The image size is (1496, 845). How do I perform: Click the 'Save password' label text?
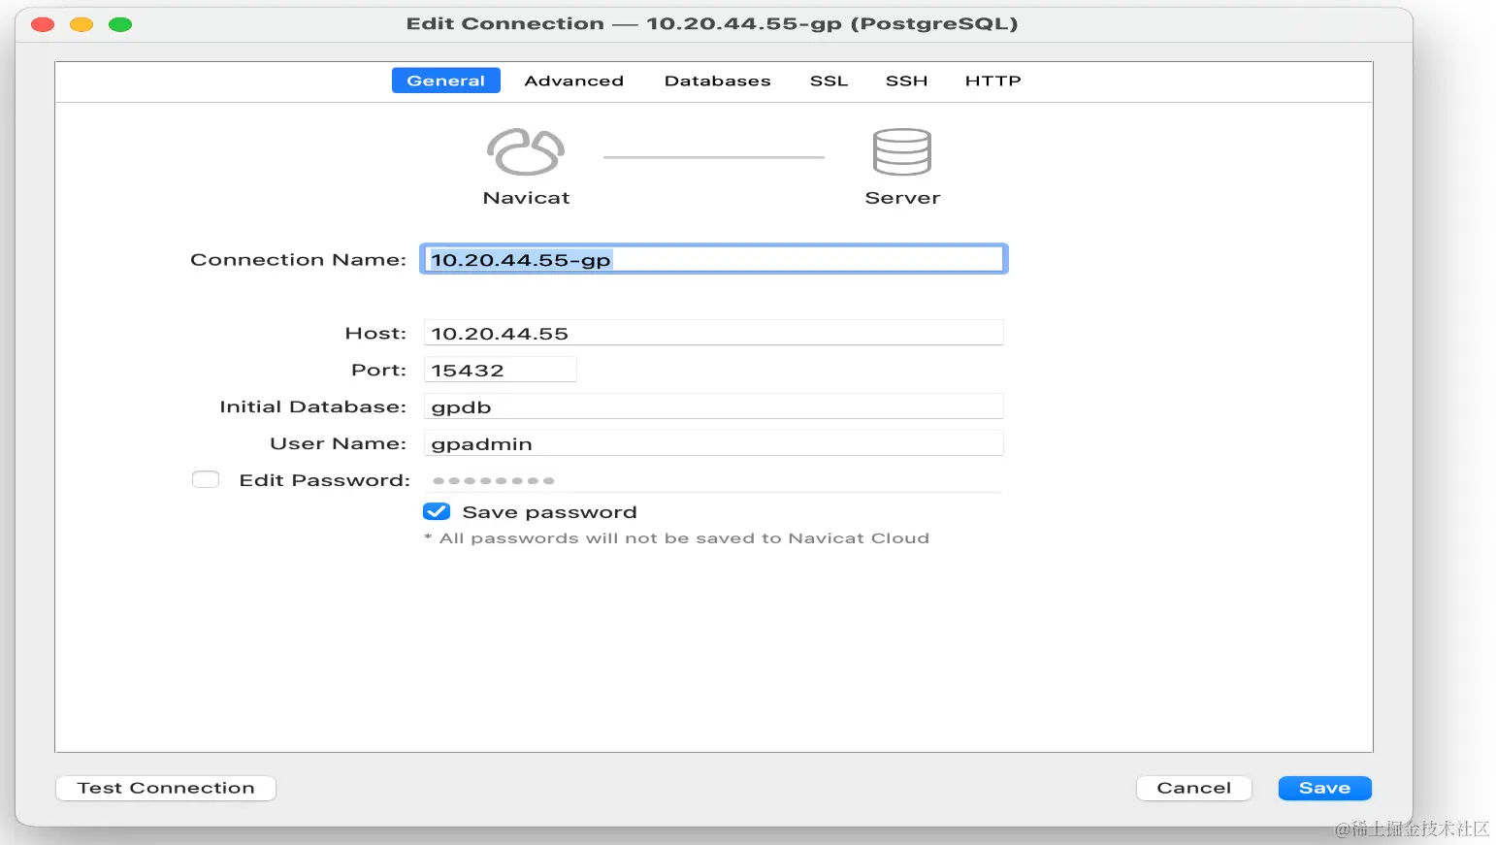[x=550, y=512]
